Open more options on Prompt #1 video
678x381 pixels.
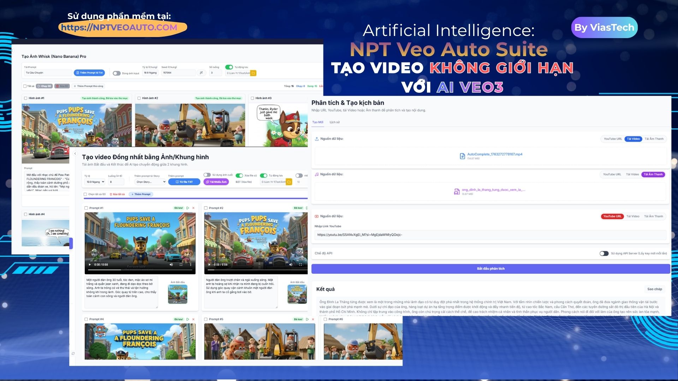click(190, 265)
